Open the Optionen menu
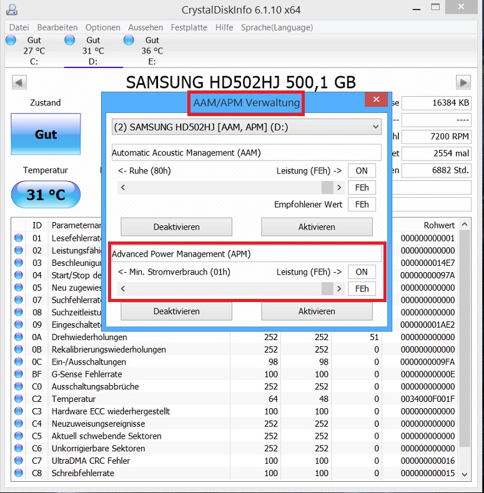484x493 pixels. tap(102, 27)
